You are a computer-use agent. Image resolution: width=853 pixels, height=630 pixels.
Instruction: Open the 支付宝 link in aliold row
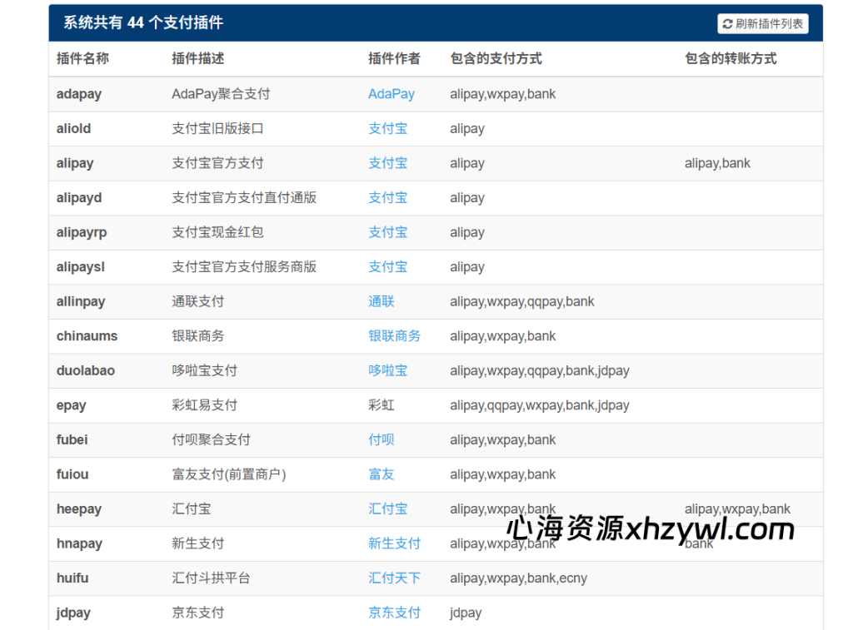pyautogui.click(x=387, y=128)
